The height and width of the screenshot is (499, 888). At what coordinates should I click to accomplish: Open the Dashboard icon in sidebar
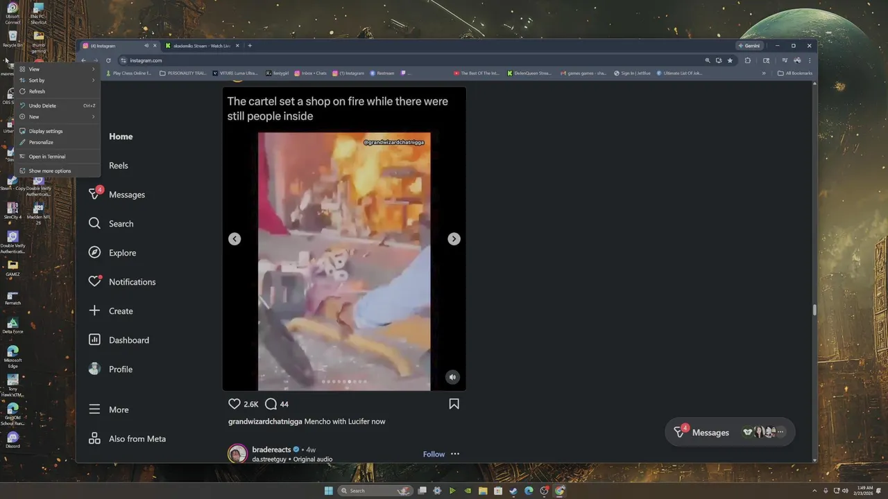coord(94,340)
